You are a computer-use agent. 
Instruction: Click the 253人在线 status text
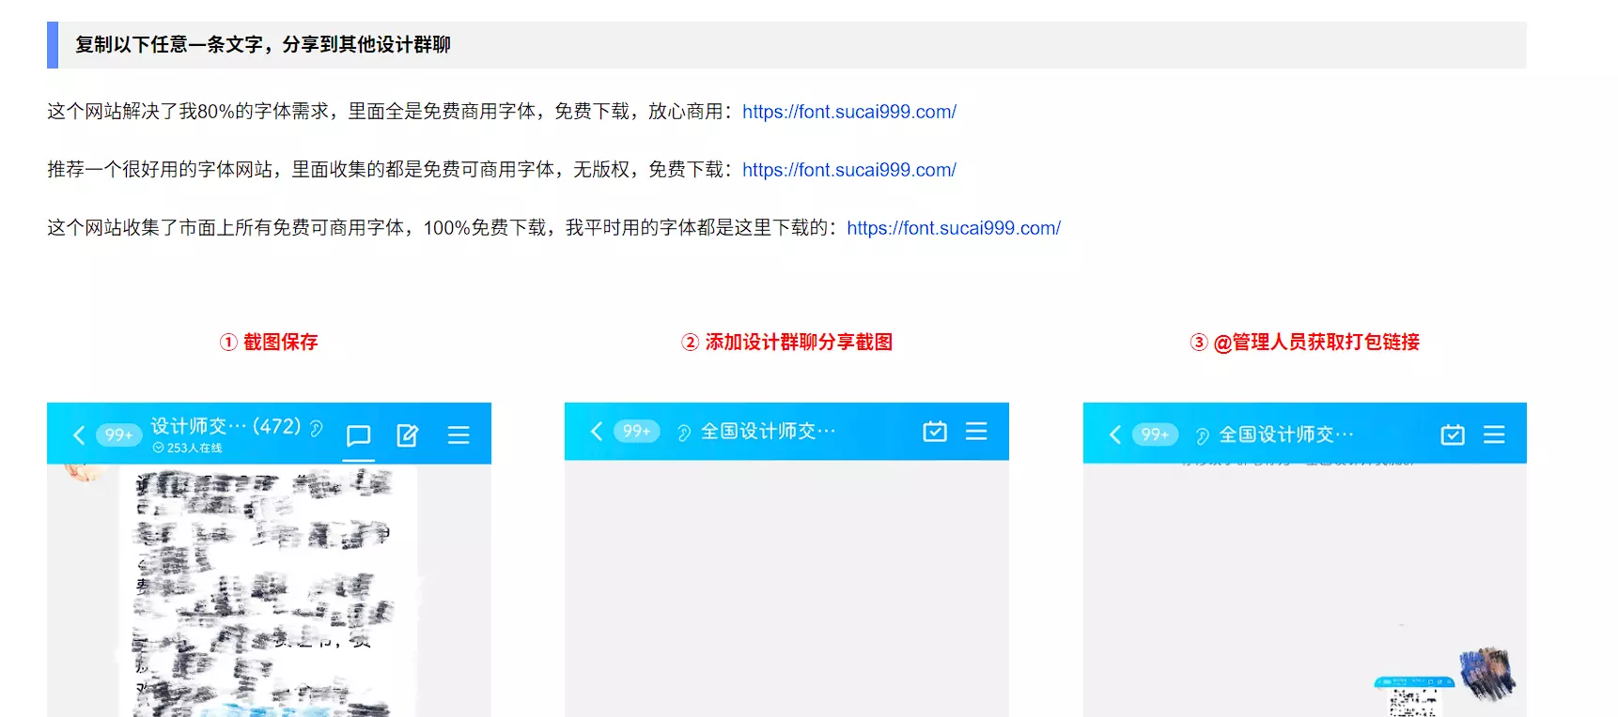[194, 449]
